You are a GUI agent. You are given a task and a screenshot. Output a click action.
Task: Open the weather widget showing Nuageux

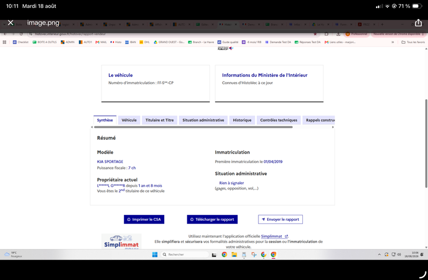(13, 254)
